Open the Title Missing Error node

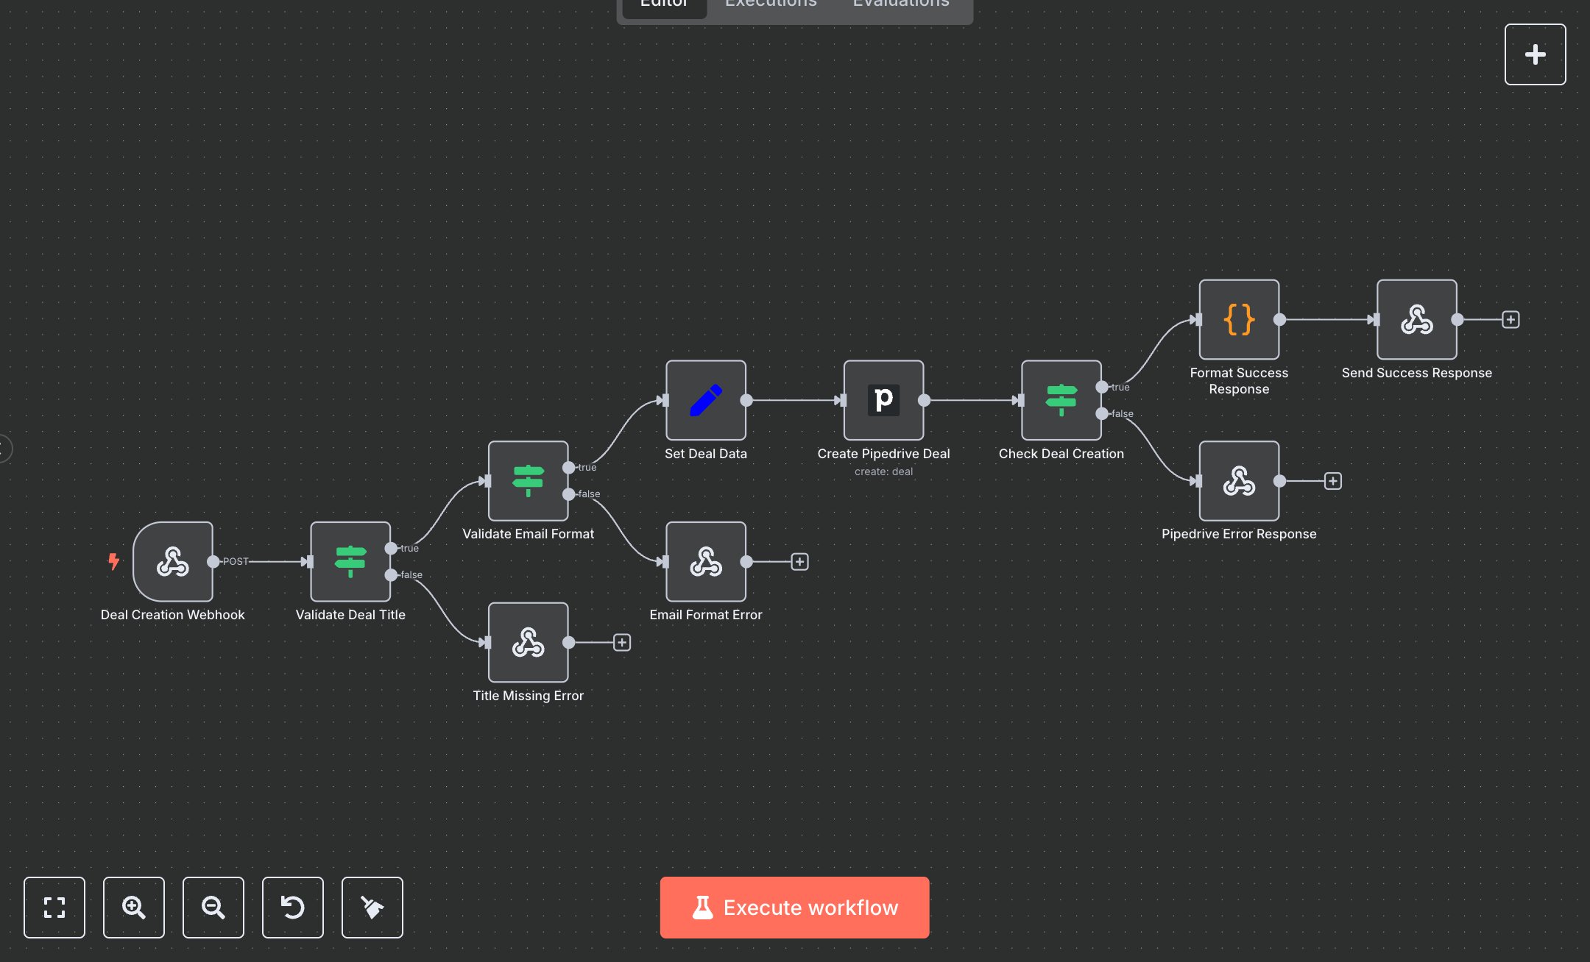click(x=528, y=642)
